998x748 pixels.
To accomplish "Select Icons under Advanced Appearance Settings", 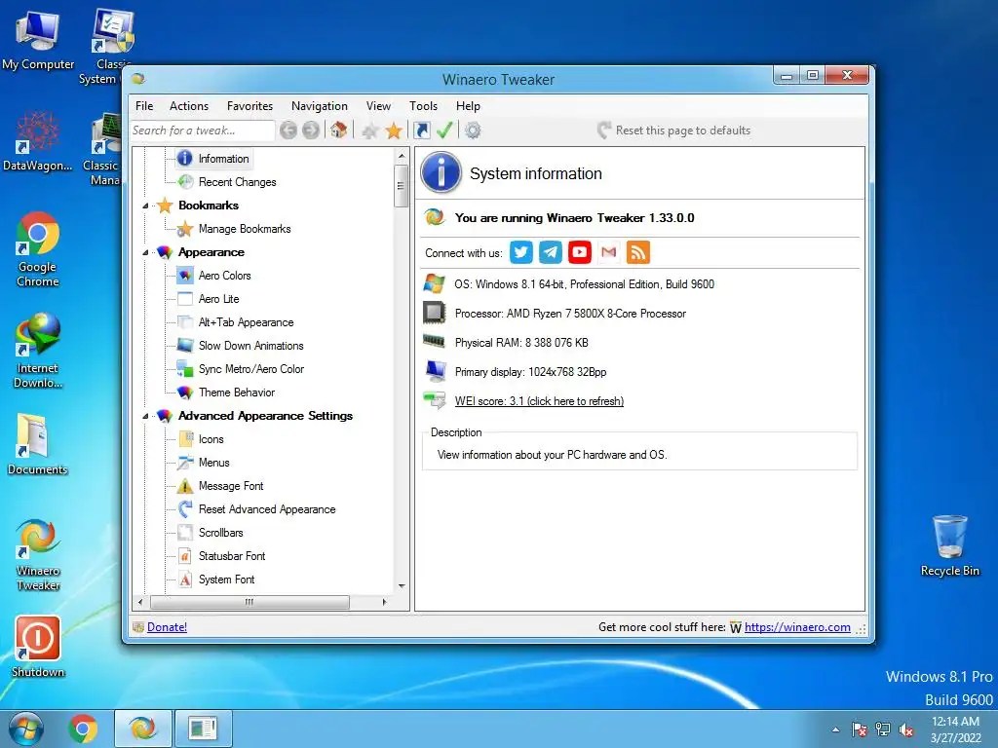I will pyautogui.click(x=211, y=439).
